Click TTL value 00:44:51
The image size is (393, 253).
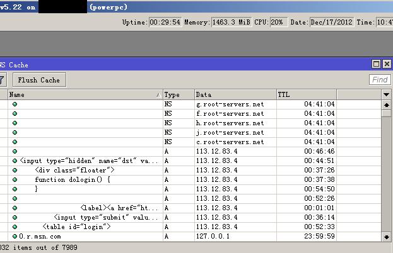tap(319, 160)
